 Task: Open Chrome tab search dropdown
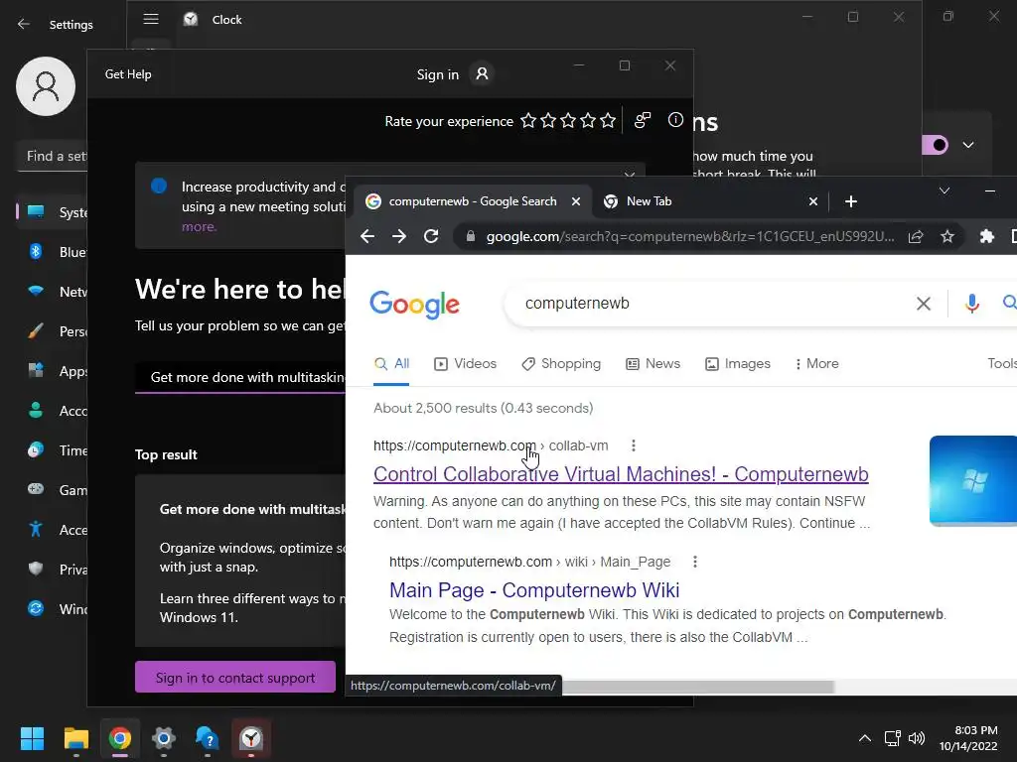[944, 190]
